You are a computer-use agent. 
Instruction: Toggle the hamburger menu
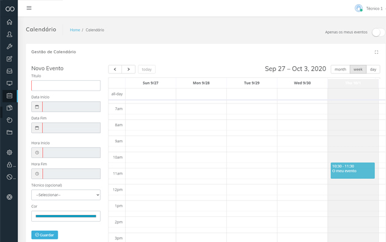point(29,8)
